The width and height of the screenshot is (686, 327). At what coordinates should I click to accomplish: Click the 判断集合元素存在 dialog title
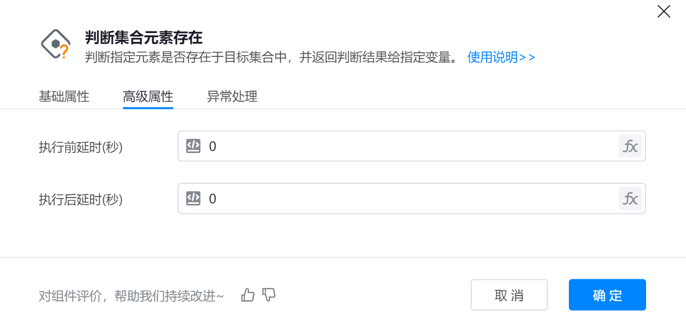144,38
